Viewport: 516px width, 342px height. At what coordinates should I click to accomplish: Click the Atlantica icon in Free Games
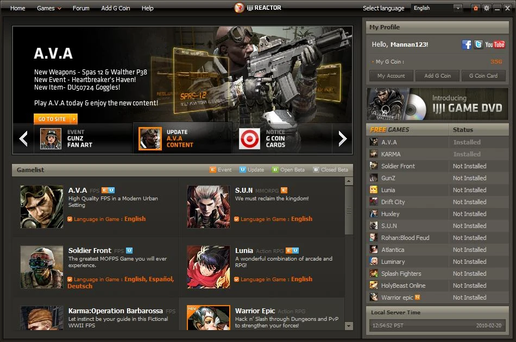(374, 249)
